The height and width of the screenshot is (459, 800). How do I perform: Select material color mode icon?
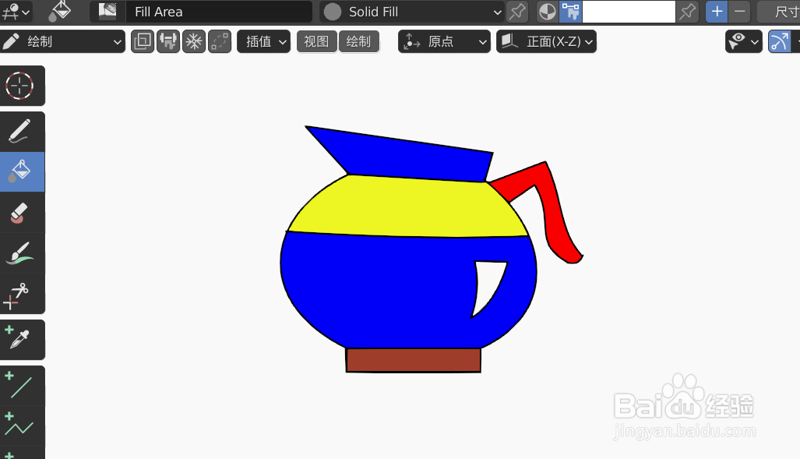(x=548, y=11)
